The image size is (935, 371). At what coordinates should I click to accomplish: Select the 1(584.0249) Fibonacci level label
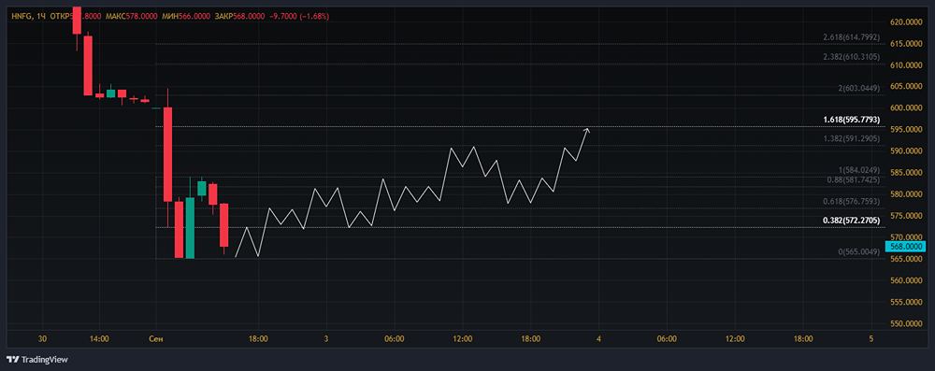[x=858, y=170]
